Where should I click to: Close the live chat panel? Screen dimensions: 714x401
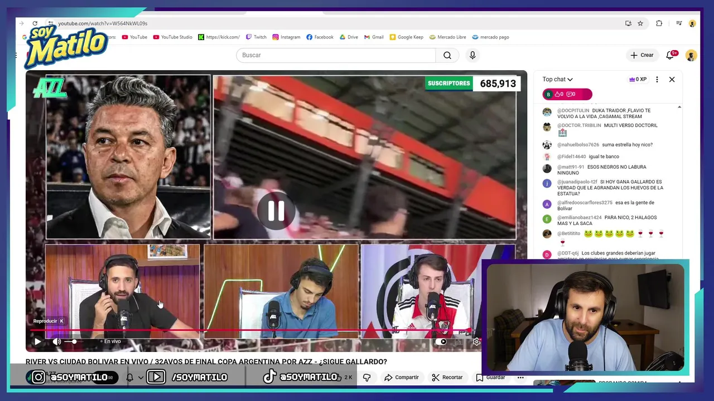click(x=672, y=80)
